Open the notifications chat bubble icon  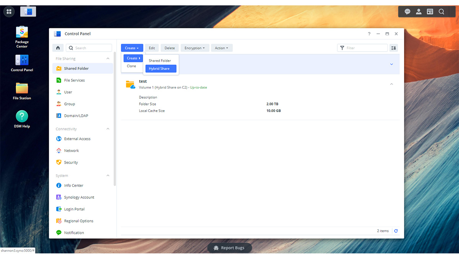(408, 12)
